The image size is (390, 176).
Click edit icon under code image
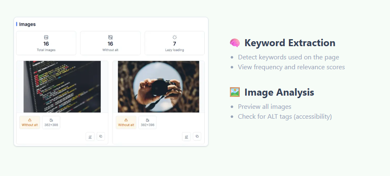pos(90,136)
